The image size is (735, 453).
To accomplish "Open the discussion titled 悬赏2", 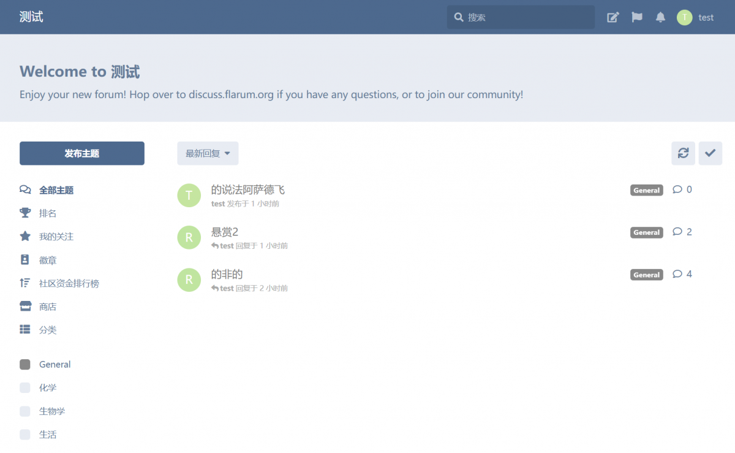I will coord(225,232).
